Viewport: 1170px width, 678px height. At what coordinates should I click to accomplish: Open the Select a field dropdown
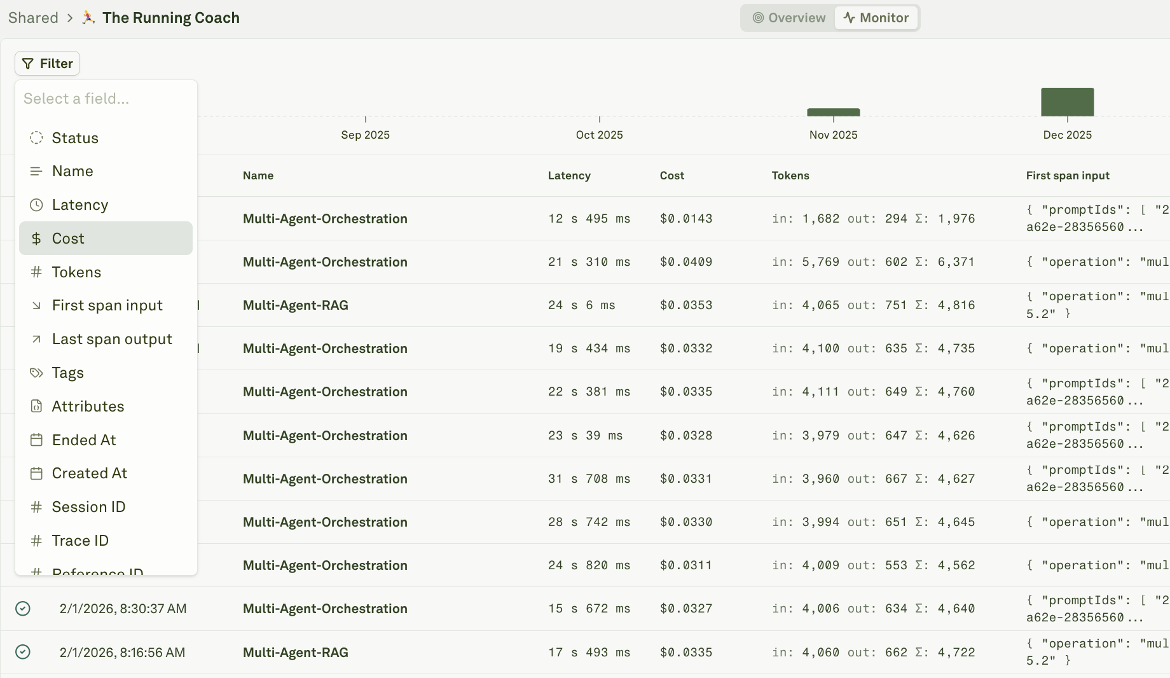tap(76, 99)
